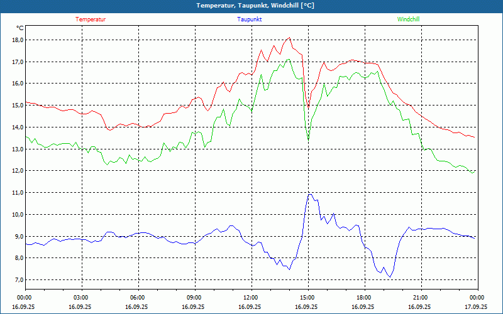
Task: Click the green Windchill legend label
Action: point(408,19)
